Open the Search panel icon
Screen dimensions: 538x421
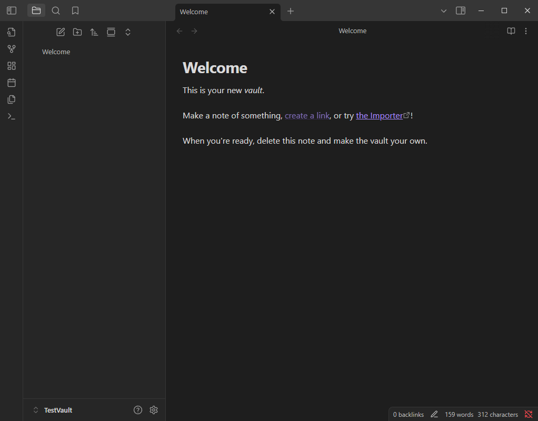point(56,11)
